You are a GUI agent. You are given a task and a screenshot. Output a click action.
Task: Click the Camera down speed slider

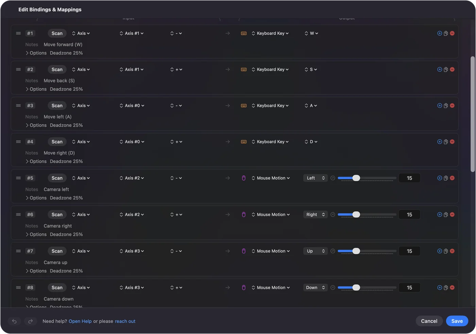pyautogui.click(x=367, y=288)
